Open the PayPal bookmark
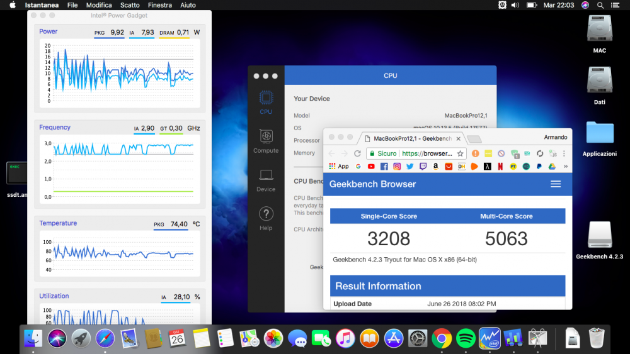This screenshot has height=354, width=630. tap(539, 167)
